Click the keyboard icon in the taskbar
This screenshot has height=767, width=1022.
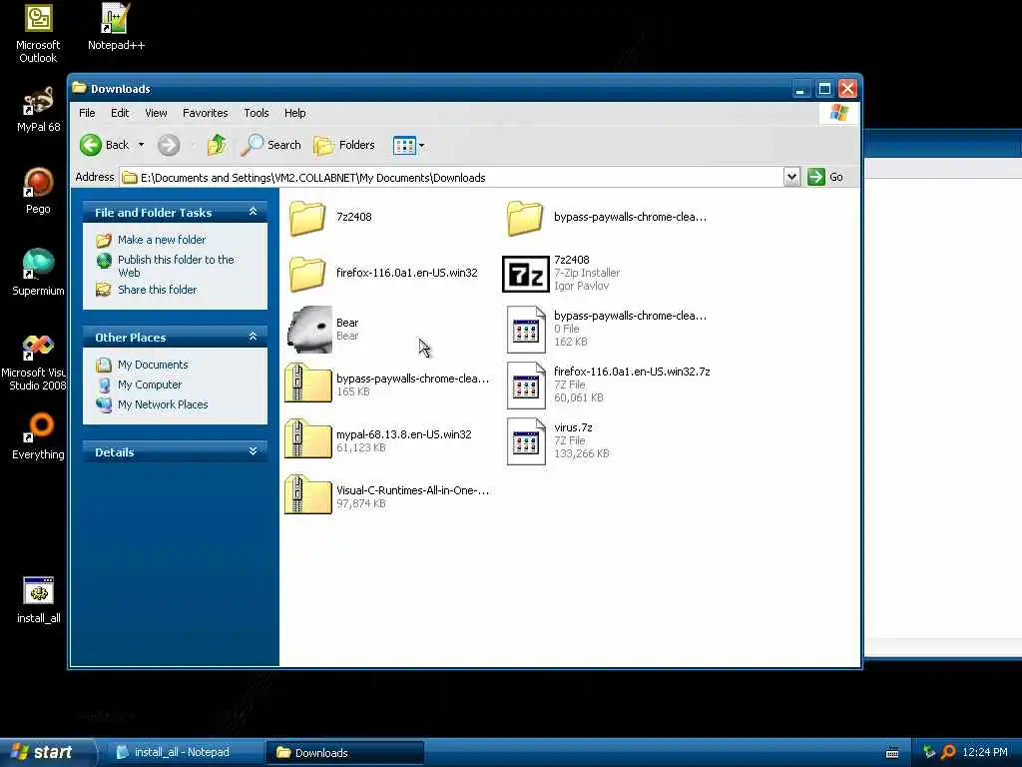[892, 753]
